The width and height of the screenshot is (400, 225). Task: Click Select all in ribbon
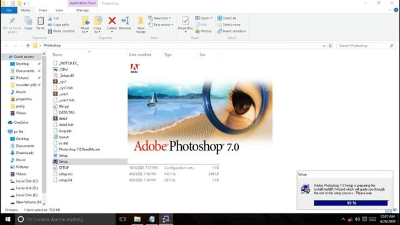(x=227, y=18)
